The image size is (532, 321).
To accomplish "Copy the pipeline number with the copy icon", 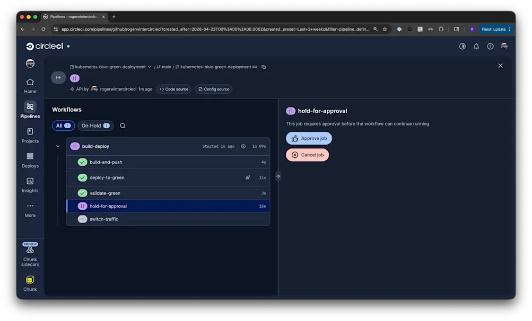I will coord(264,67).
